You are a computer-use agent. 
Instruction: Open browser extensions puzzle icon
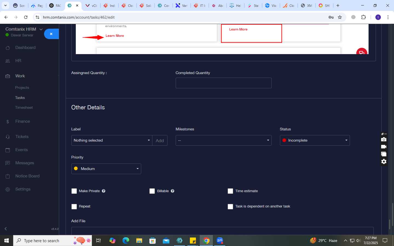[x=363, y=17]
